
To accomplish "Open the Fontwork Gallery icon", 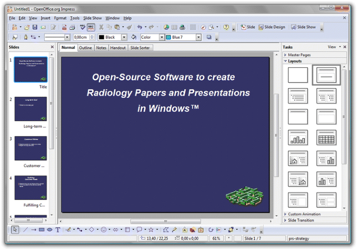I will pos(184,230).
